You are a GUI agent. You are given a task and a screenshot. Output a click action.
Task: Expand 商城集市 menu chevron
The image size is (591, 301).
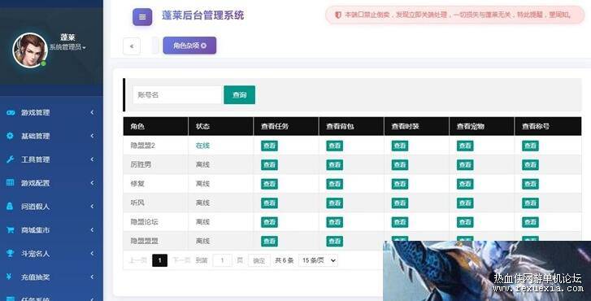92,229
